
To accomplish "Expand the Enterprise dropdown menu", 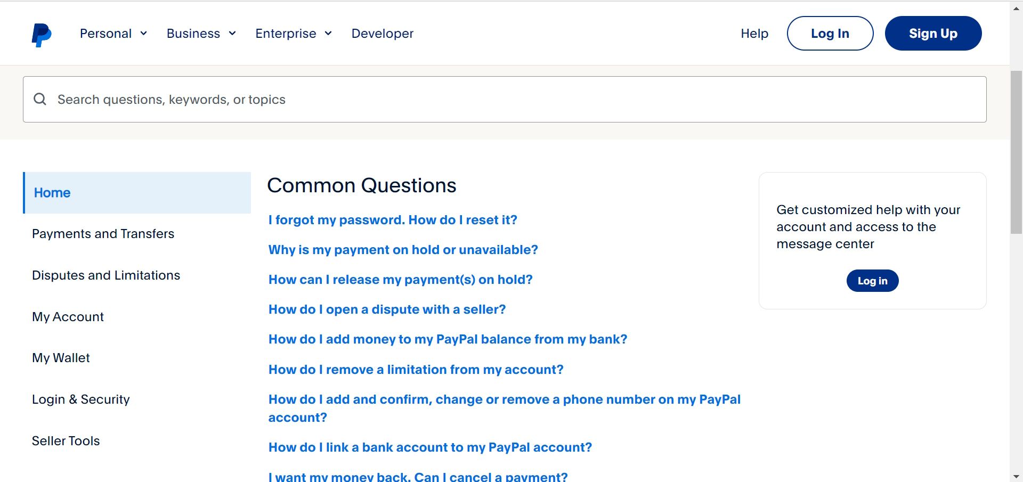I will click(x=293, y=34).
